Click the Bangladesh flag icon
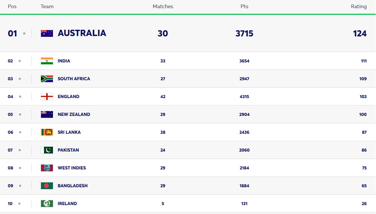376x214 pixels. [47, 186]
